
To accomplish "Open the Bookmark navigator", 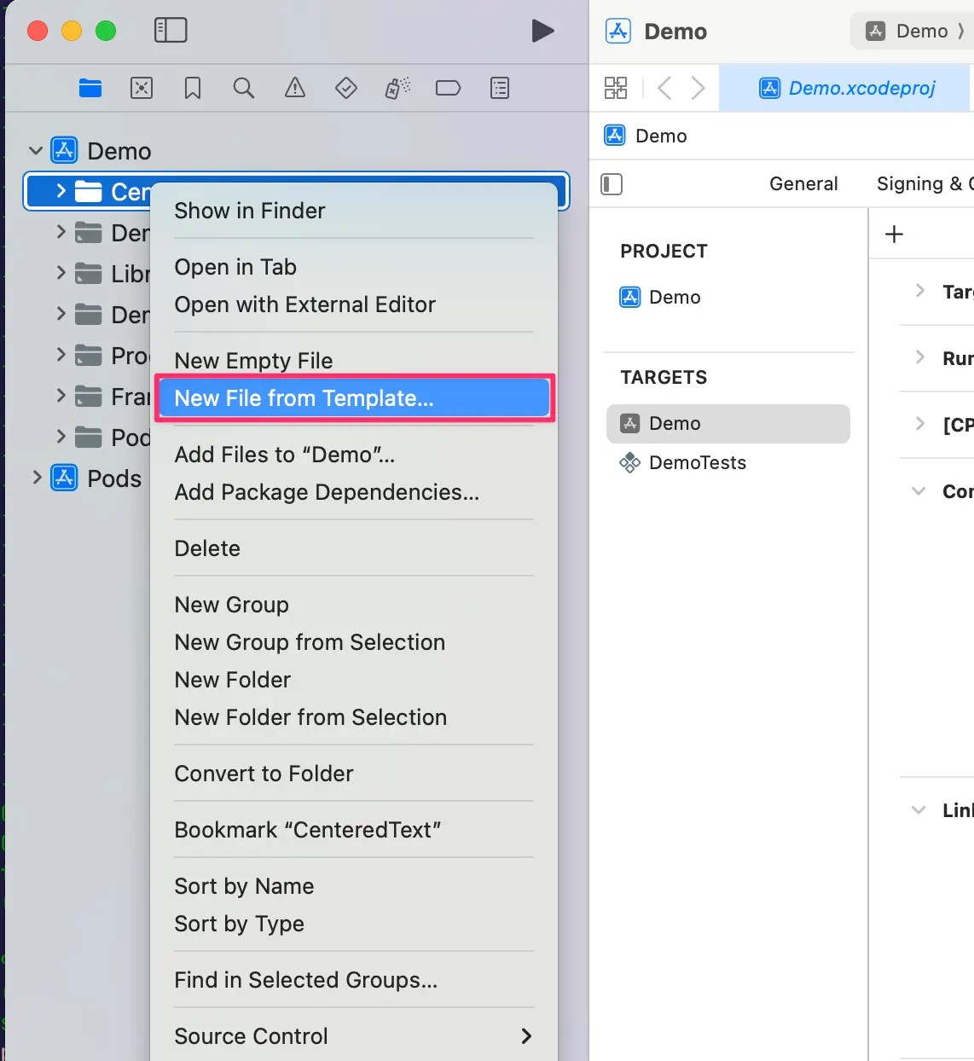I will coord(192,88).
